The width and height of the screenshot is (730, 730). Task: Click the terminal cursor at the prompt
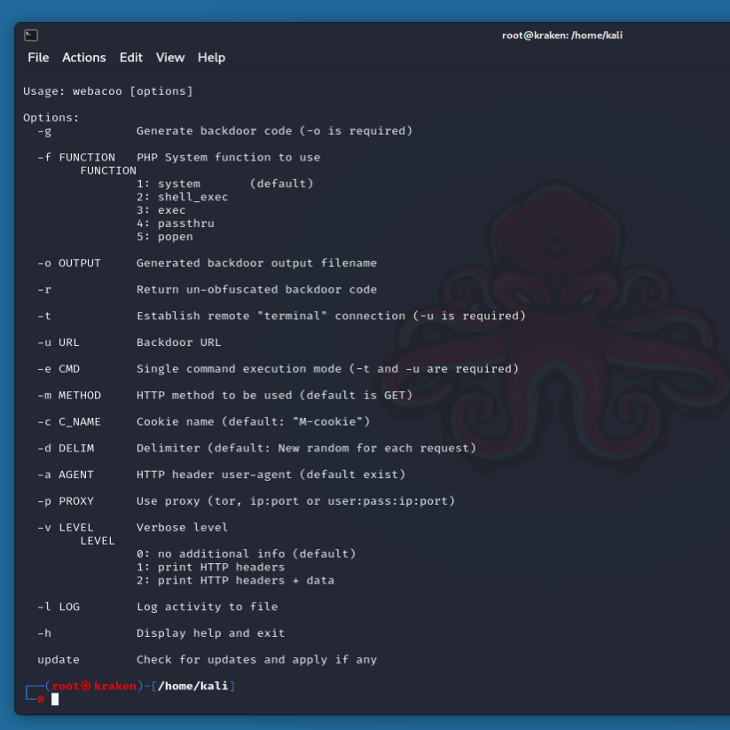click(55, 699)
